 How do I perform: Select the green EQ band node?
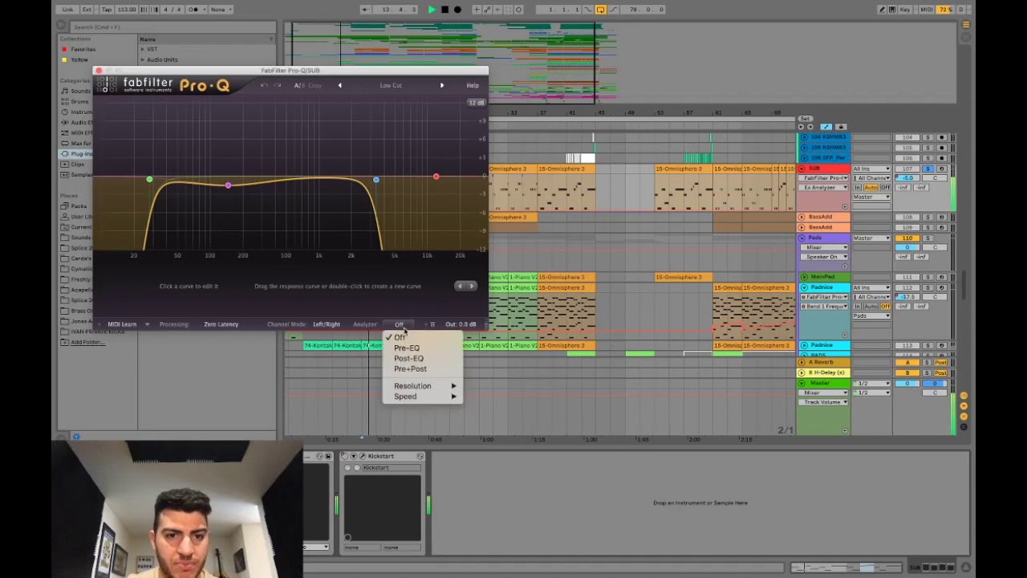(x=149, y=179)
